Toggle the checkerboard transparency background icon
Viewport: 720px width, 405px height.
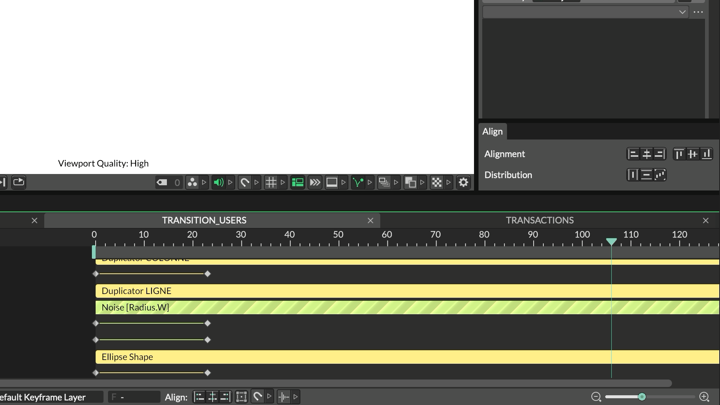pyautogui.click(x=437, y=183)
